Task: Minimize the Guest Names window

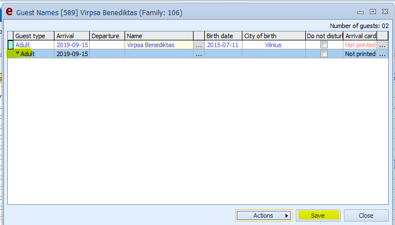Action: coord(360,12)
